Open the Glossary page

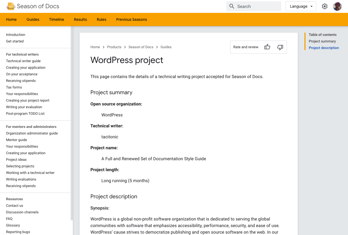tap(13, 225)
